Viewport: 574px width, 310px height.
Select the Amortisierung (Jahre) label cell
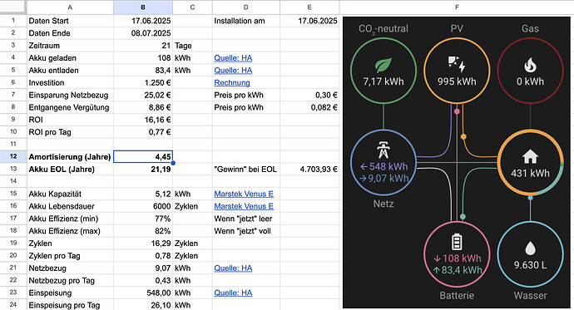(x=70, y=157)
